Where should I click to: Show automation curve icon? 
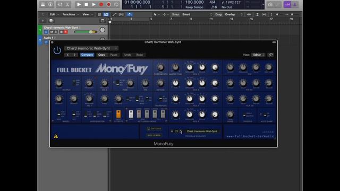click(x=114, y=14)
